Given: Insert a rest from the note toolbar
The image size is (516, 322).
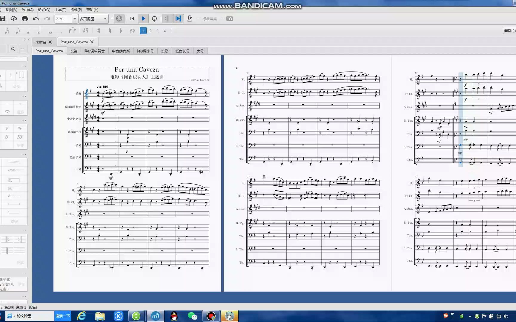Looking at the screenshot, I should tap(86, 30).
